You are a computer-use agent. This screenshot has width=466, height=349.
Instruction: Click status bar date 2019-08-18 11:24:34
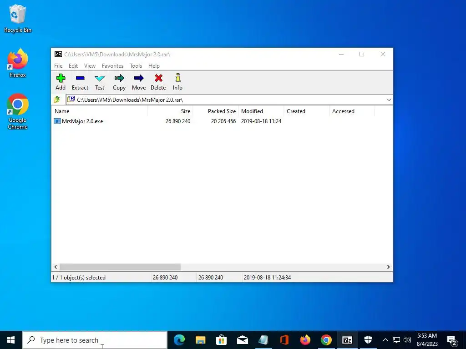pos(267,278)
